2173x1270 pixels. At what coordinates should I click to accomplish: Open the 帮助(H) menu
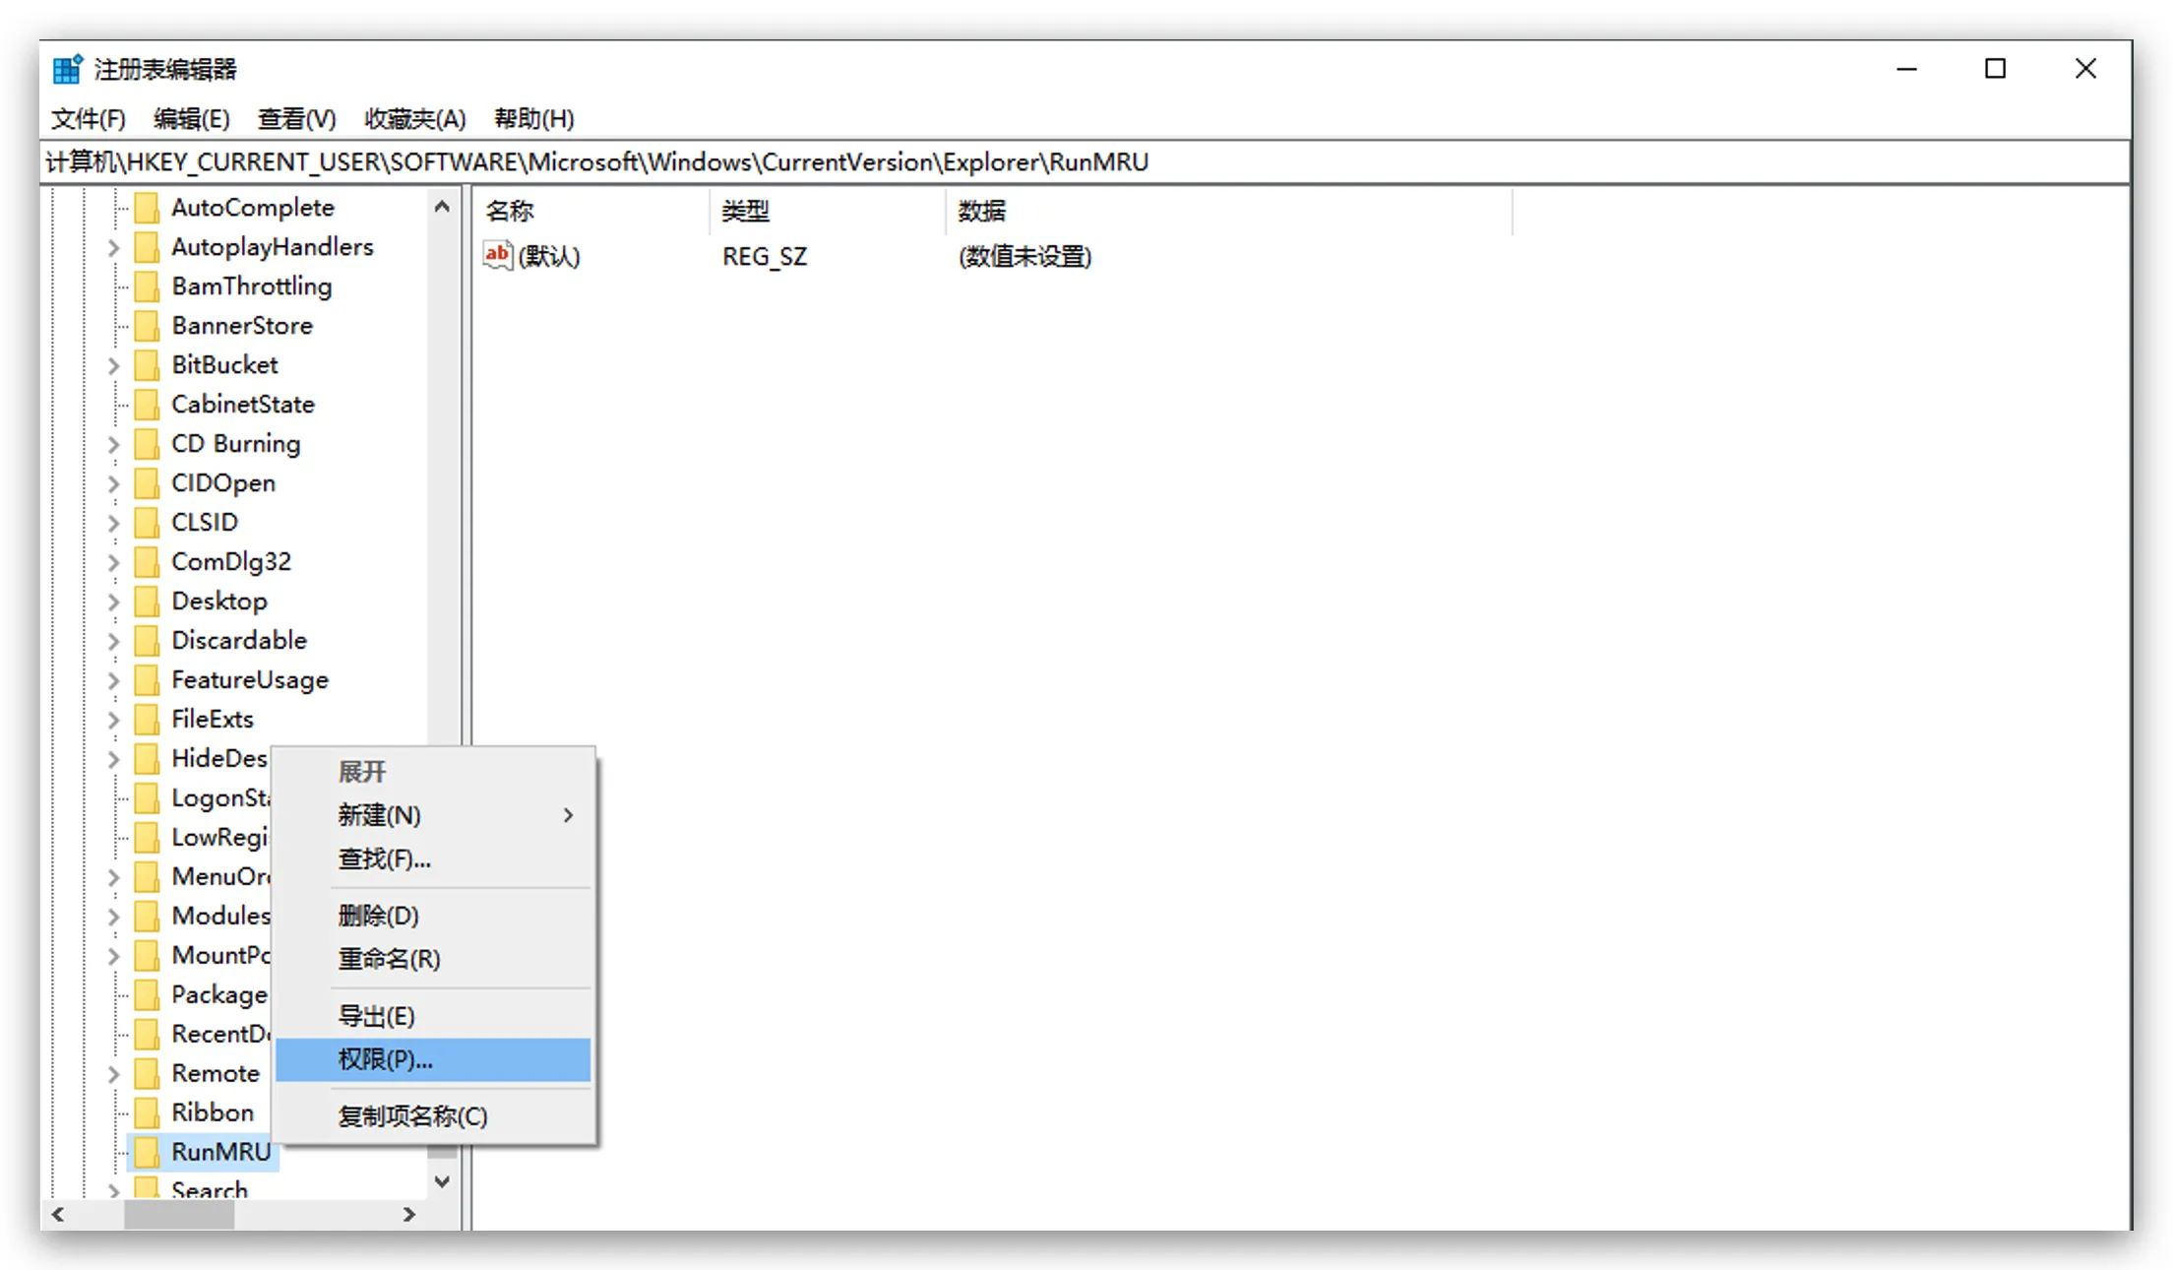(x=534, y=119)
